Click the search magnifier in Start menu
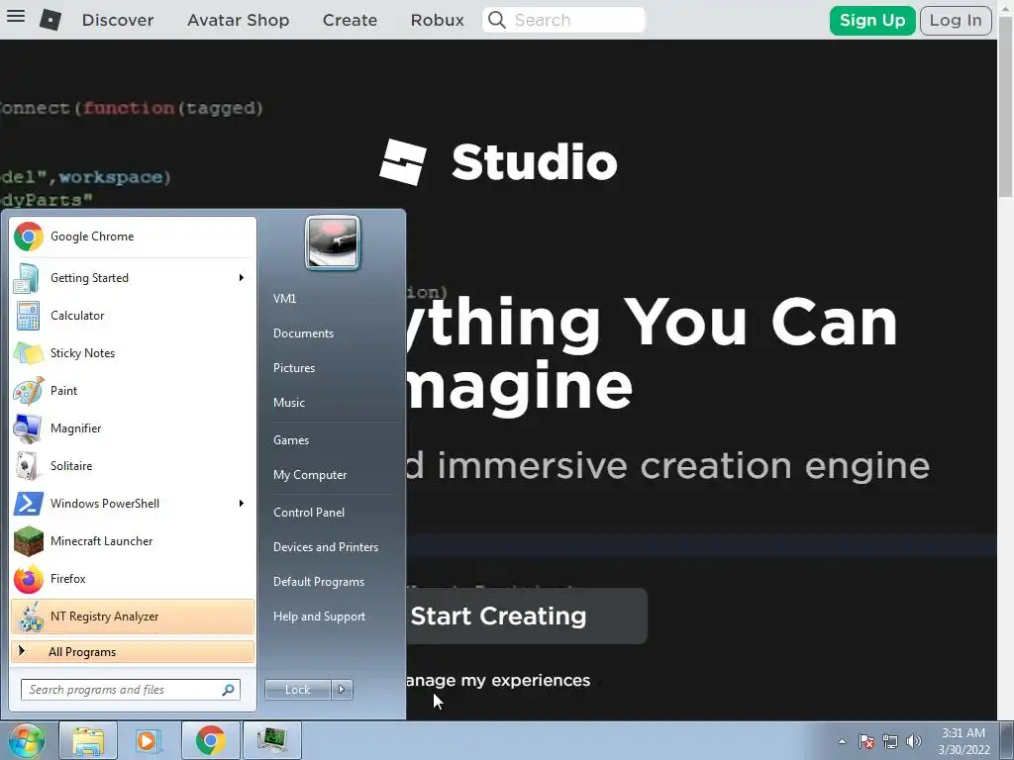The width and height of the screenshot is (1014, 760). (229, 690)
